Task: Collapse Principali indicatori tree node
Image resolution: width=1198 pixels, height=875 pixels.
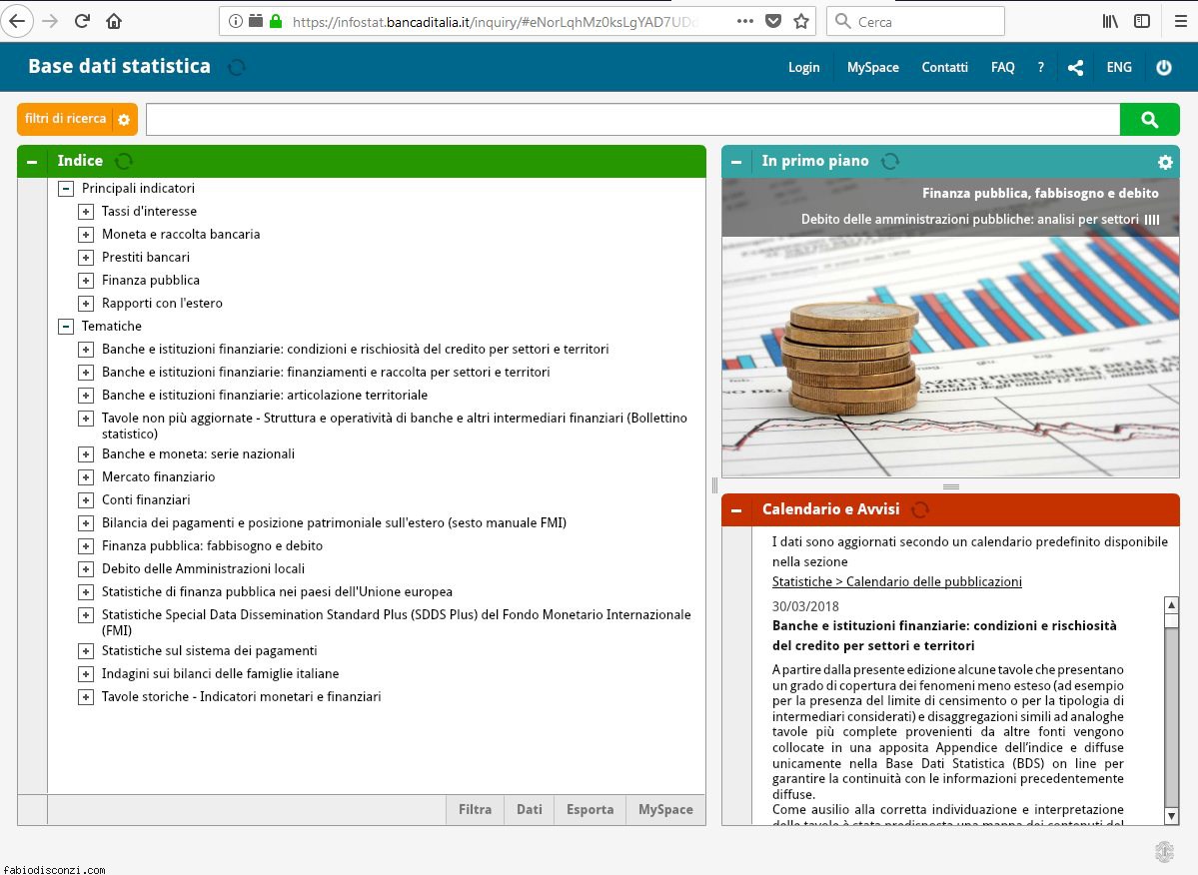Action: click(67, 189)
